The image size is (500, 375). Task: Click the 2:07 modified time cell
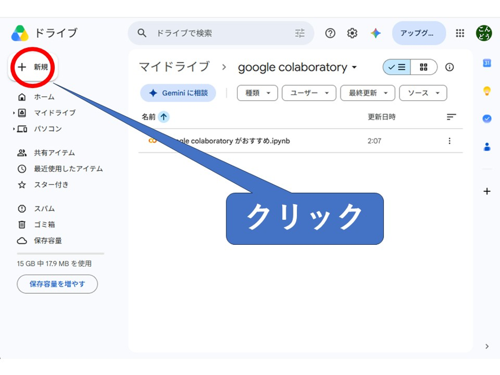[x=374, y=141]
